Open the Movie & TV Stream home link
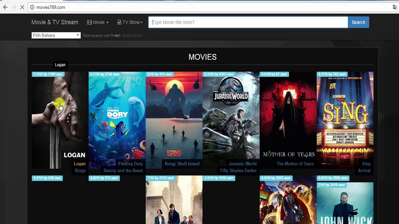Image resolution: width=399 pixels, height=224 pixels. click(55, 22)
